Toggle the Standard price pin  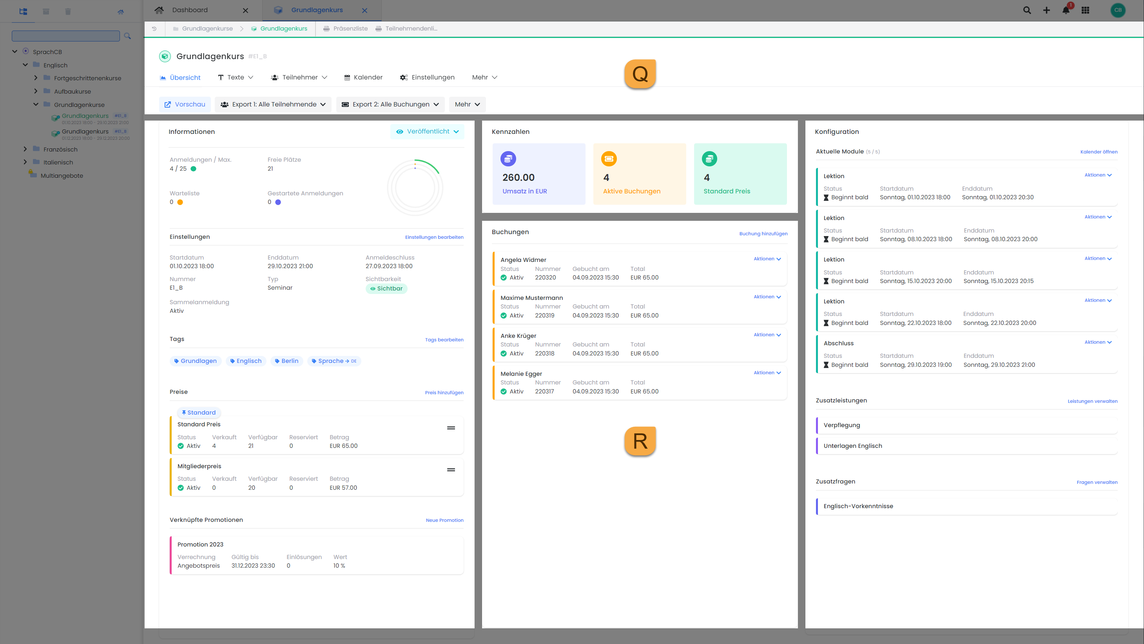tap(199, 412)
